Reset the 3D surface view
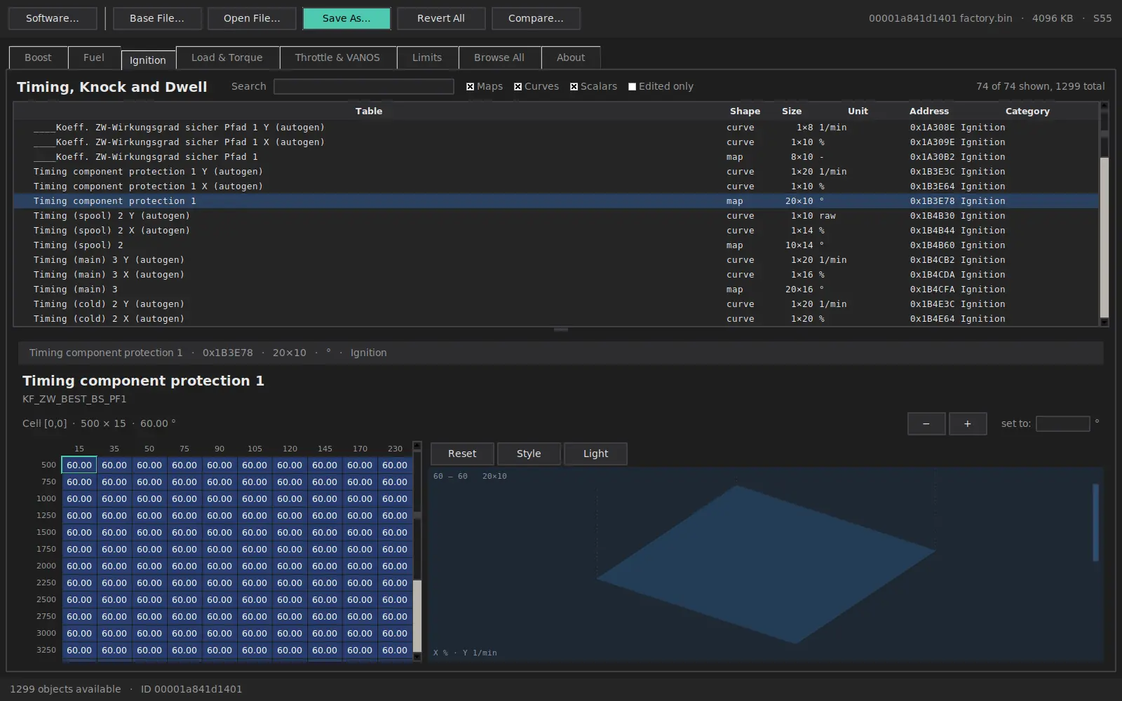The height and width of the screenshot is (701, 1122). pyautogui.click(x=462, y=454)
